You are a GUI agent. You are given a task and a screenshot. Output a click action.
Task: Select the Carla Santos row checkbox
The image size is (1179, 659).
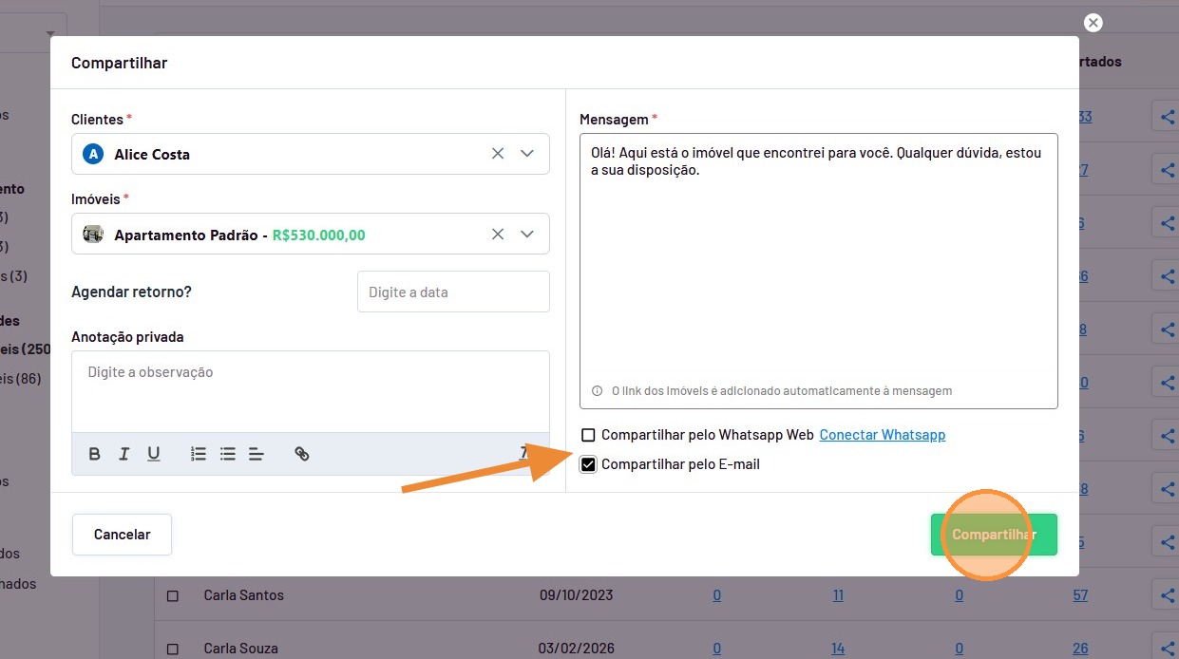(x=173, y=596)
